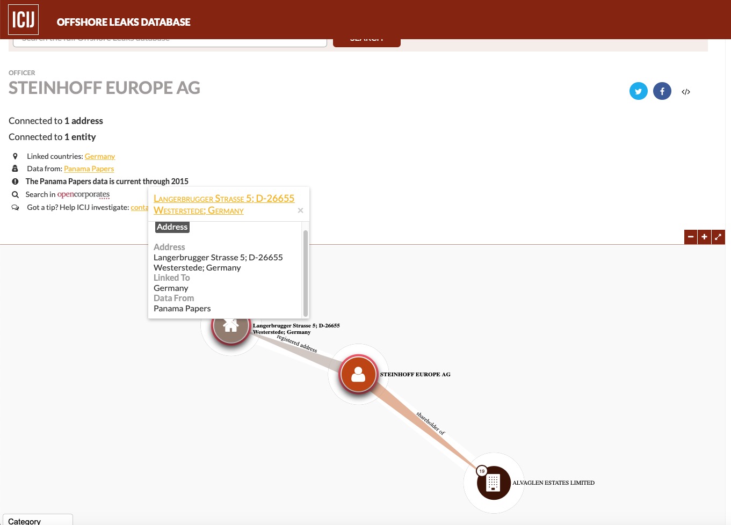Open the Category panel

click(38, 520)
